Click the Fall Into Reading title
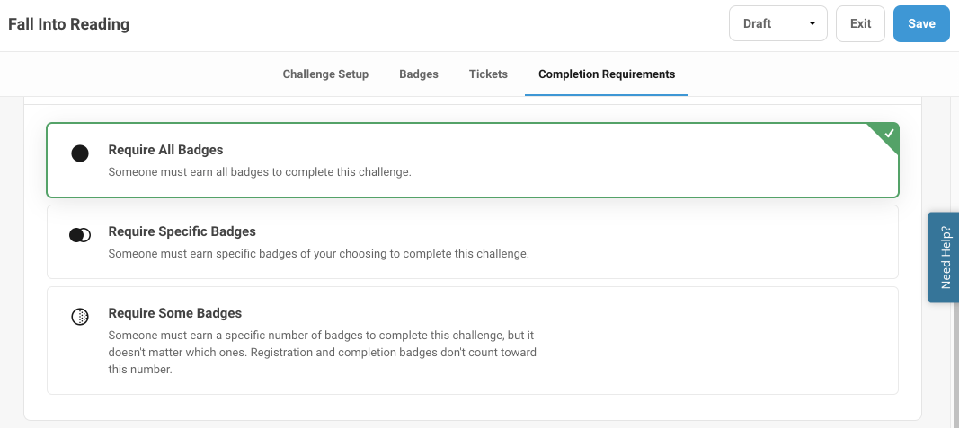959x428 pixels. pos(68,24)
